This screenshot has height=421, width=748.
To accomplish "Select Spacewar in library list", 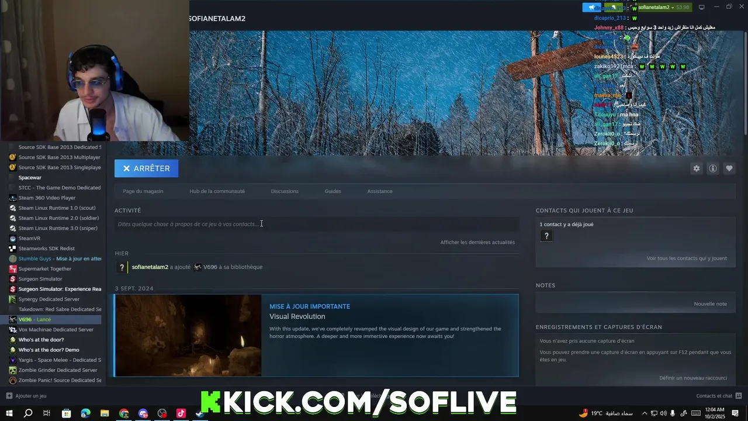I will click(30, 177).
